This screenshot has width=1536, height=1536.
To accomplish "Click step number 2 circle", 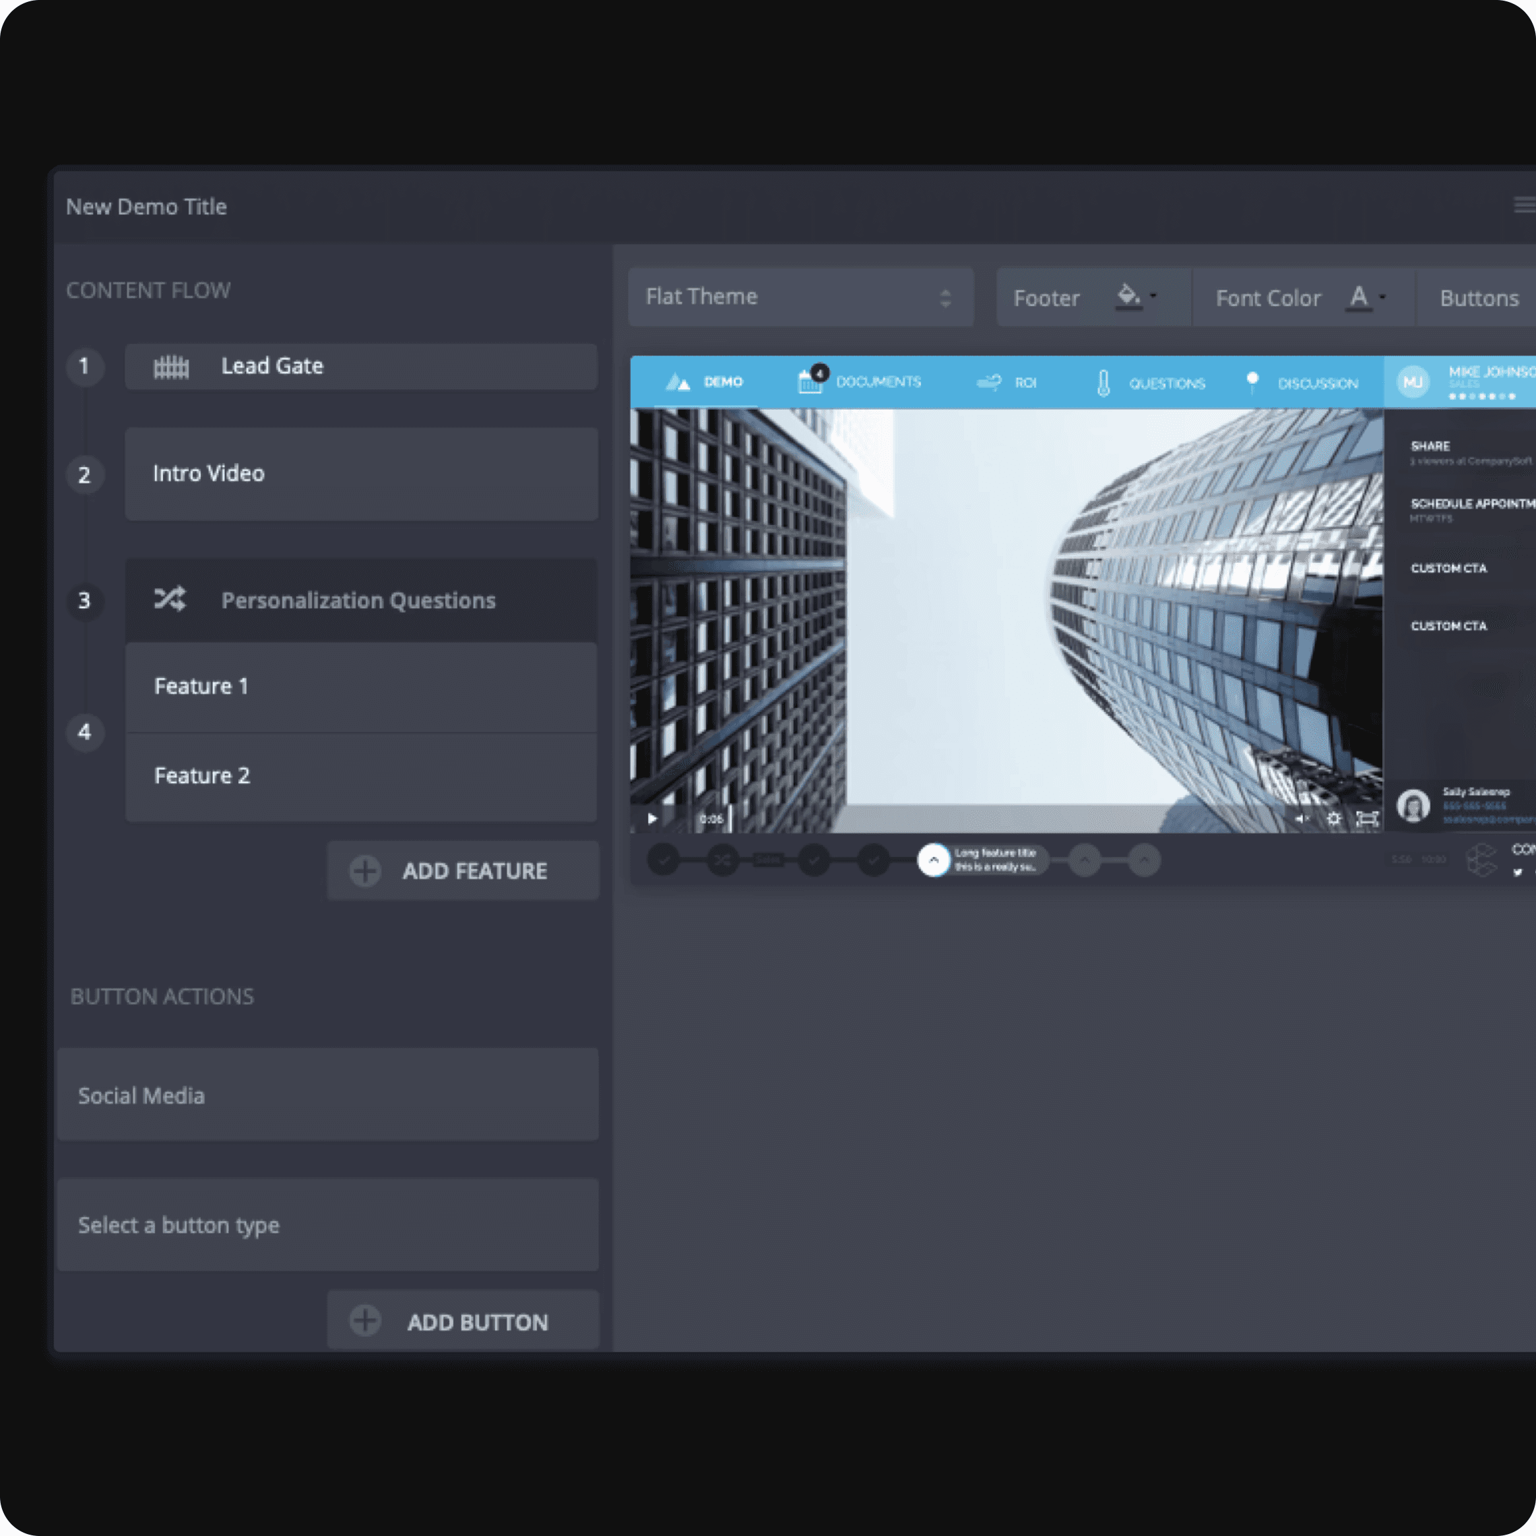I will [x=84, y=474].
